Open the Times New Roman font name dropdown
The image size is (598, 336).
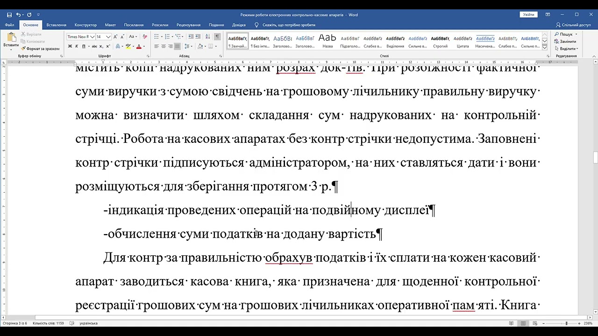[92, 37]
